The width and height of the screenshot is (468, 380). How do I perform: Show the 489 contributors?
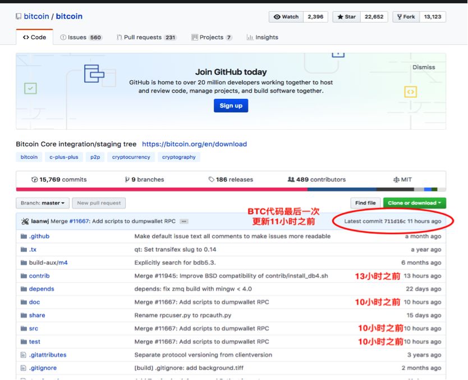click(316, 179)
